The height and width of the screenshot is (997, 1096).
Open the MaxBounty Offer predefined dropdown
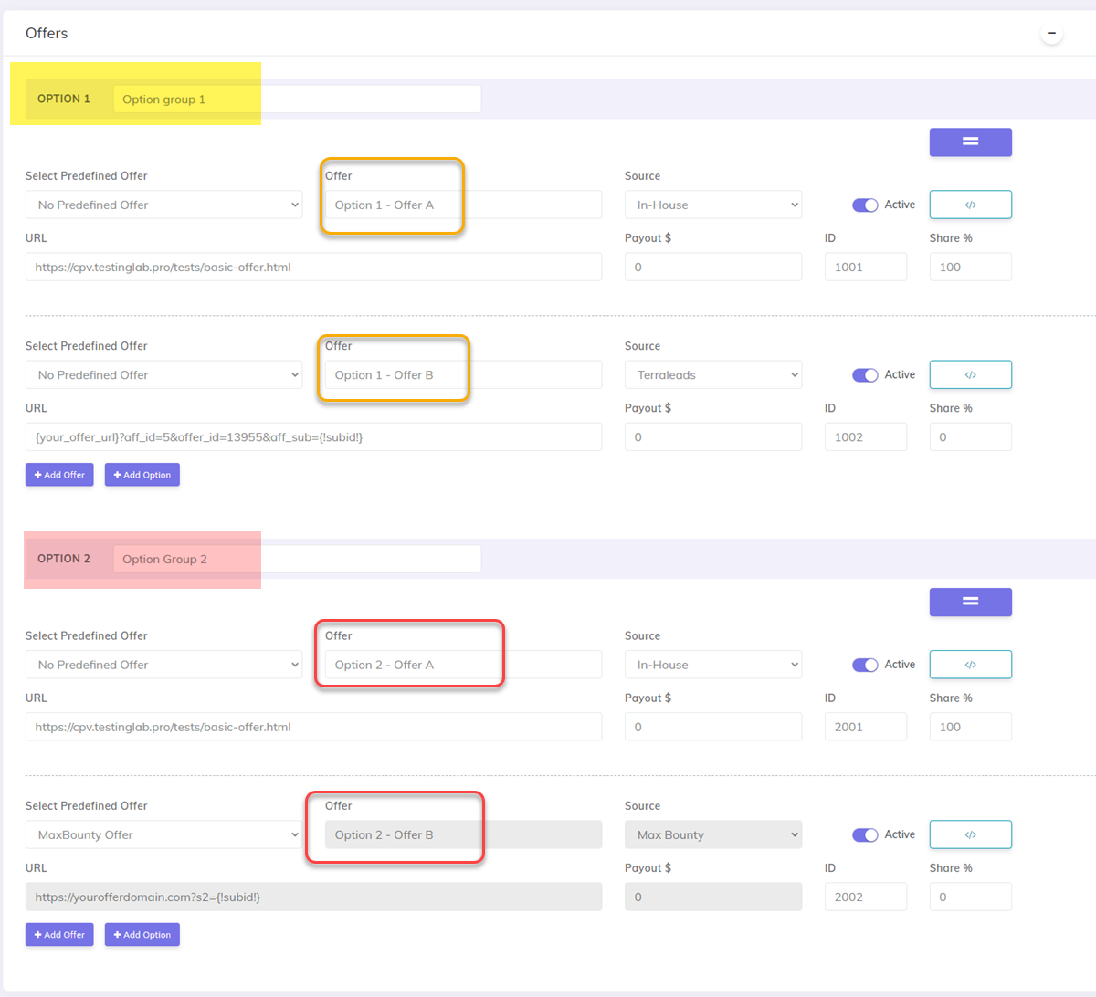[164, 834]
